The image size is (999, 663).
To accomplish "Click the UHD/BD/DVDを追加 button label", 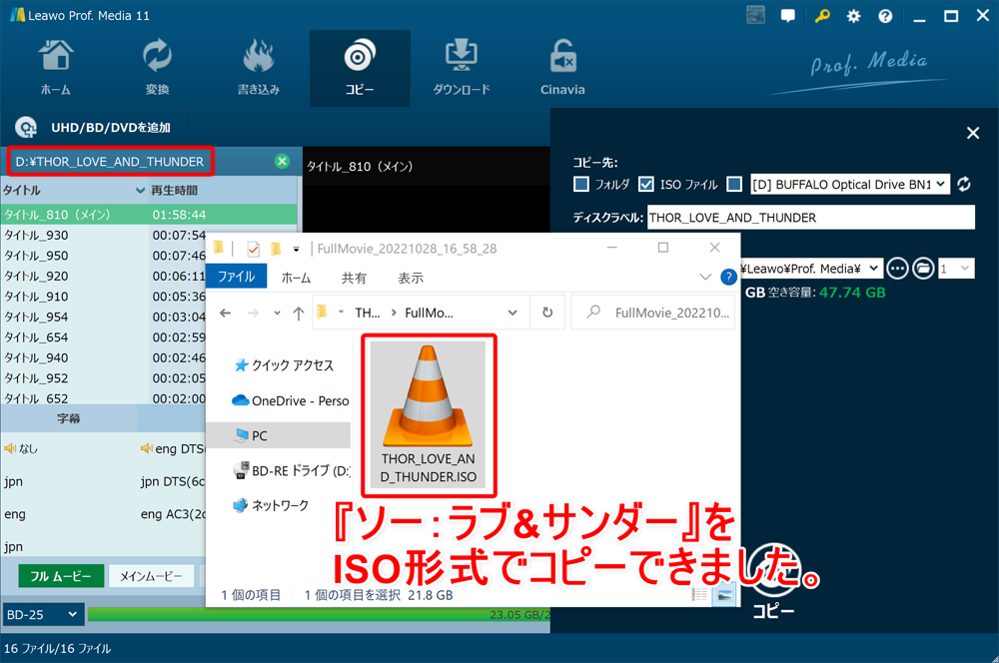I will point(111,128).
